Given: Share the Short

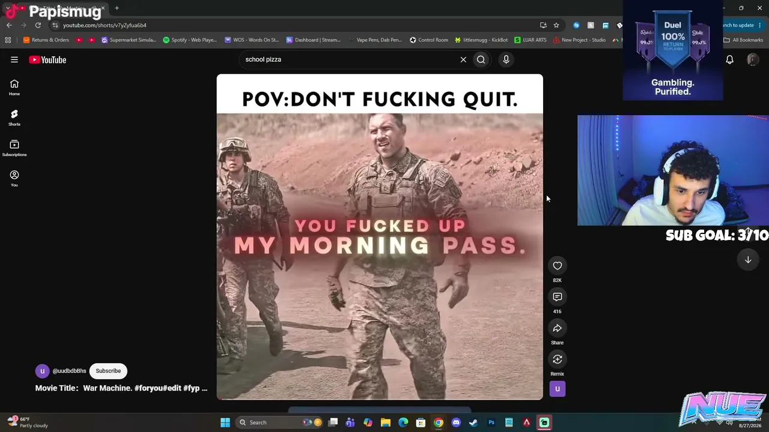Looking at the screenshot, I should pos(558,328).
